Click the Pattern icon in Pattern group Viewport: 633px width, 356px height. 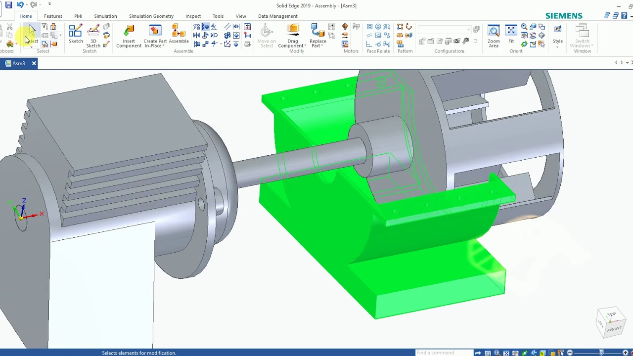[x=400, y=27]
